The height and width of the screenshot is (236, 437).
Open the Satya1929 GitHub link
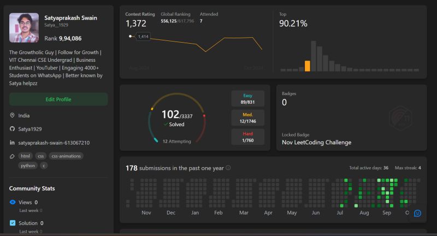click(x=30, y=129)
